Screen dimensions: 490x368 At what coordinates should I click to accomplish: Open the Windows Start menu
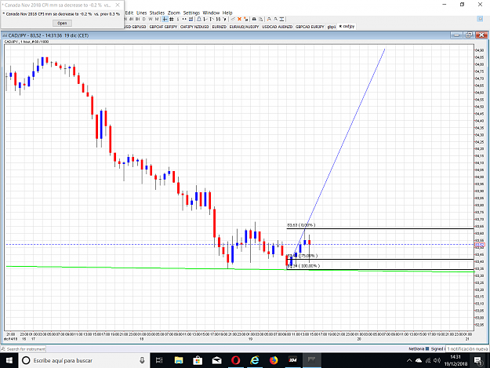click(x=9, y=360)
